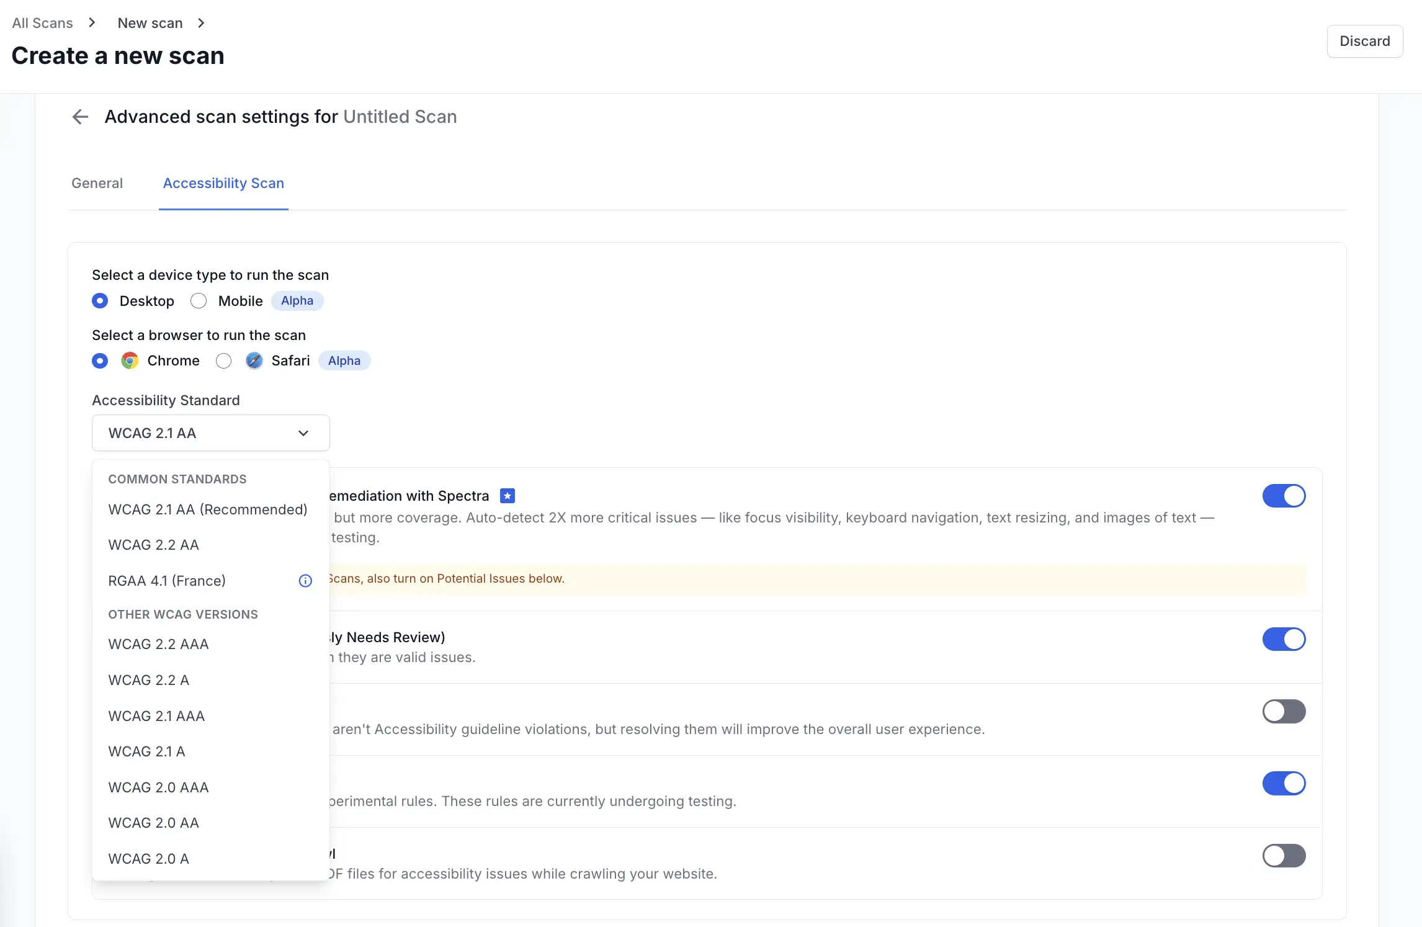
Task: Select WCAG 2.0 AA option
Action: pos(210,823)
